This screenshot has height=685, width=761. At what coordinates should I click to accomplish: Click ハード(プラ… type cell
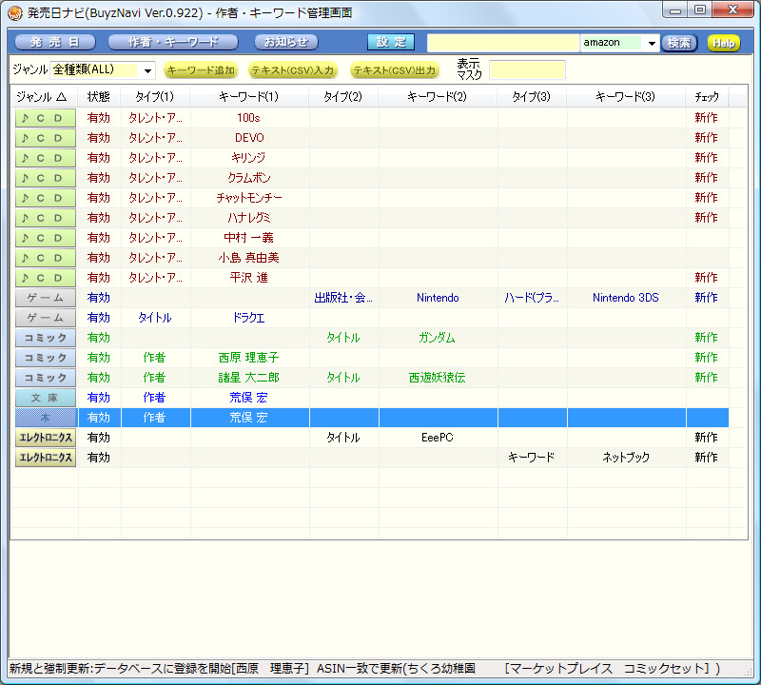pos(532,298)
